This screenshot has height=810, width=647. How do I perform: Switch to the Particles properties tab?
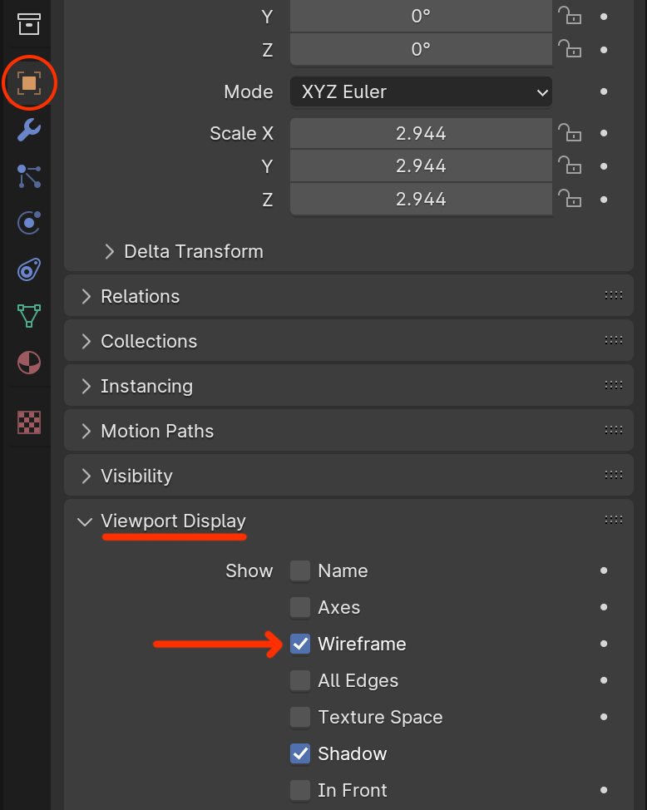click(29, 176)
